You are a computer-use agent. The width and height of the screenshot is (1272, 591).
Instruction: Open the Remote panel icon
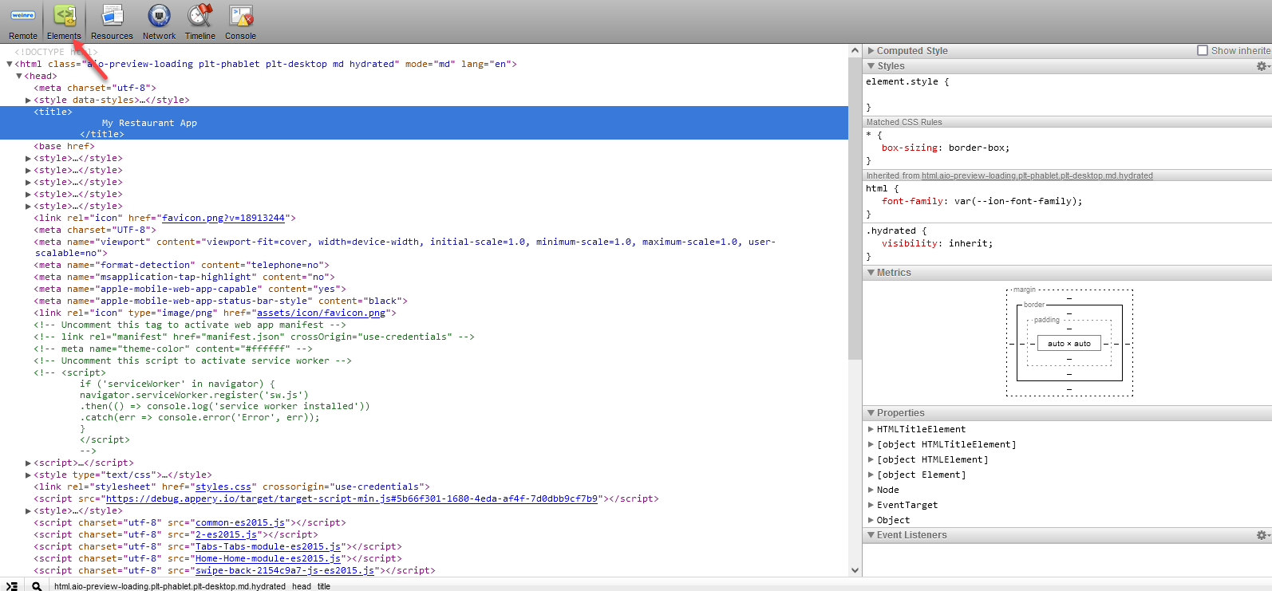[23, 22]
